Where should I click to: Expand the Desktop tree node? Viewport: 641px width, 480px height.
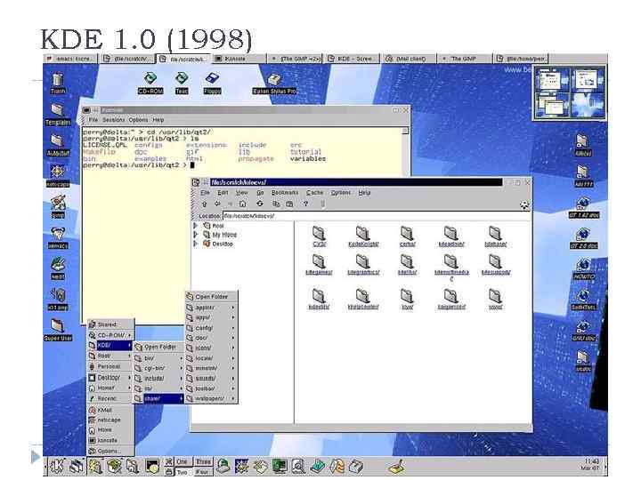pos(195,244)
